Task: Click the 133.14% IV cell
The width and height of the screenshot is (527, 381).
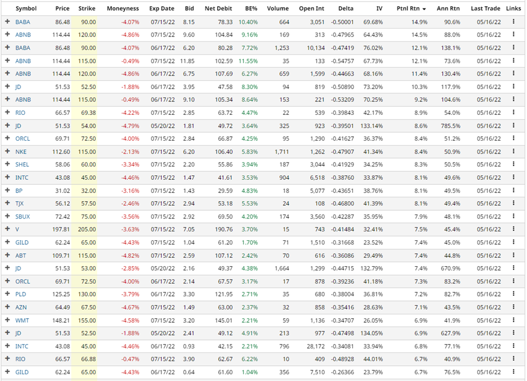Action: pos(373,126)
